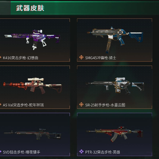Click the orange rarity icon beside SR-25射手步枪-水墨云图
Screen dimensions: 159x159
coord(81,105)
